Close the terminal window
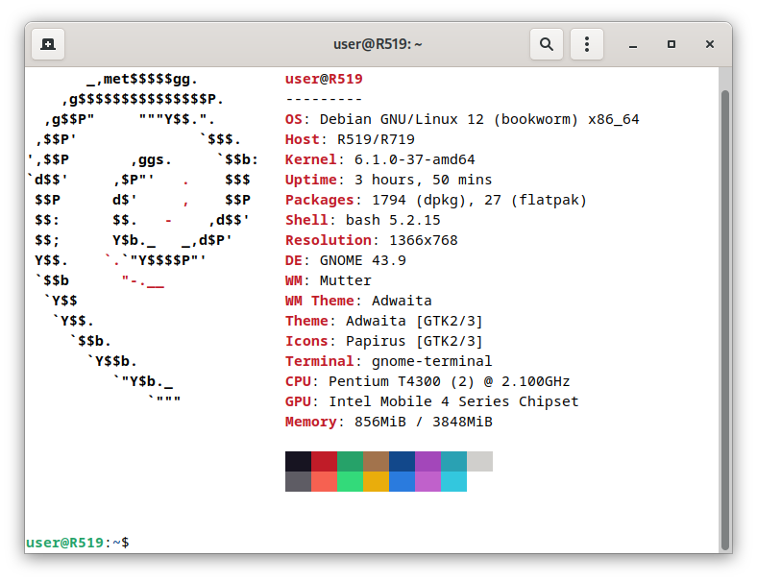757x581 pixels. click(x=709, y=44)
